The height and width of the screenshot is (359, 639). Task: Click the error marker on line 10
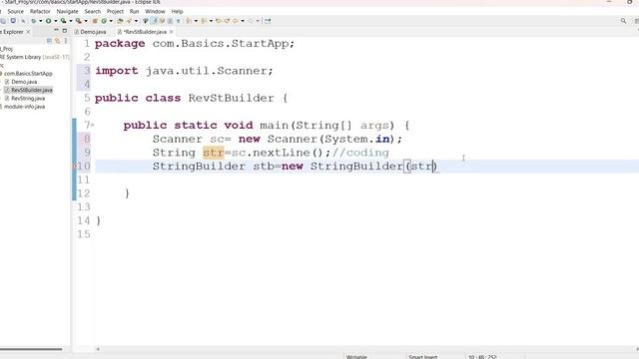(74, 167)
